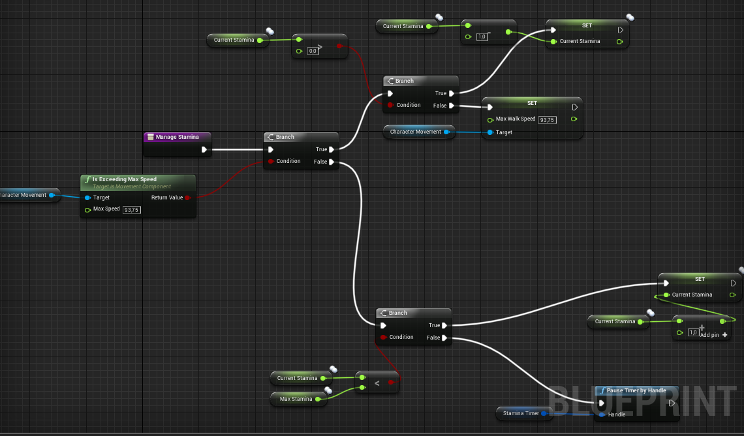Click the Branch icon on the topmost Branch node
Viewport: 744px width, 436px height.
[390, 81]
